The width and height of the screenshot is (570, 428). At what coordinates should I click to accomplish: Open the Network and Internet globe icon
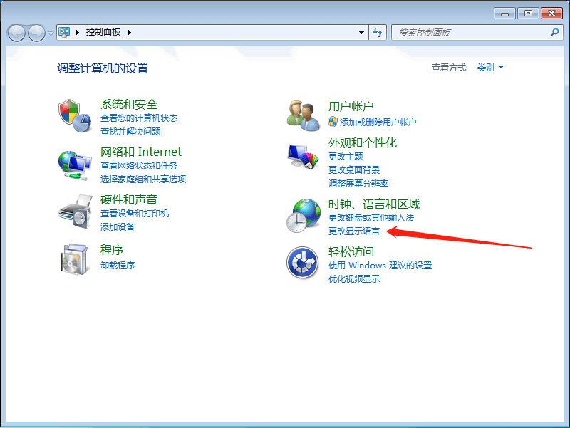click(x=75, y=165)
